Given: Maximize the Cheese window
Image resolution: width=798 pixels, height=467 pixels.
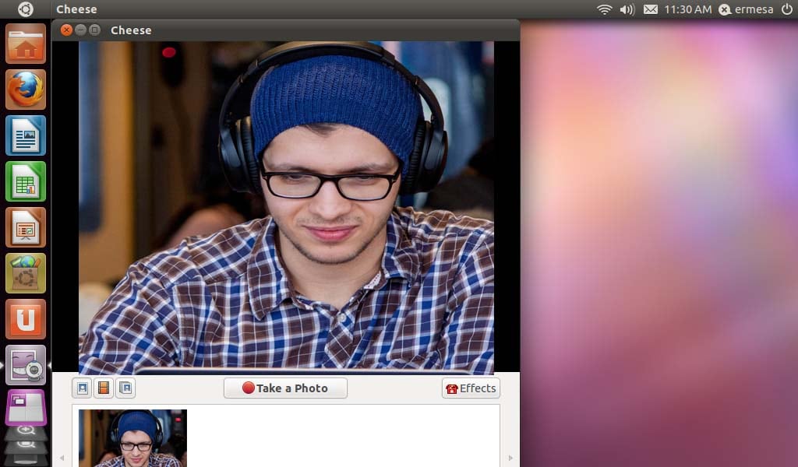Looking at the screenshot, I should click(x=94, y=30).
